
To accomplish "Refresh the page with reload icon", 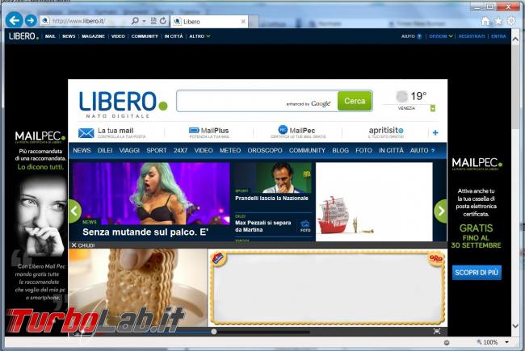I will (164, 20).
